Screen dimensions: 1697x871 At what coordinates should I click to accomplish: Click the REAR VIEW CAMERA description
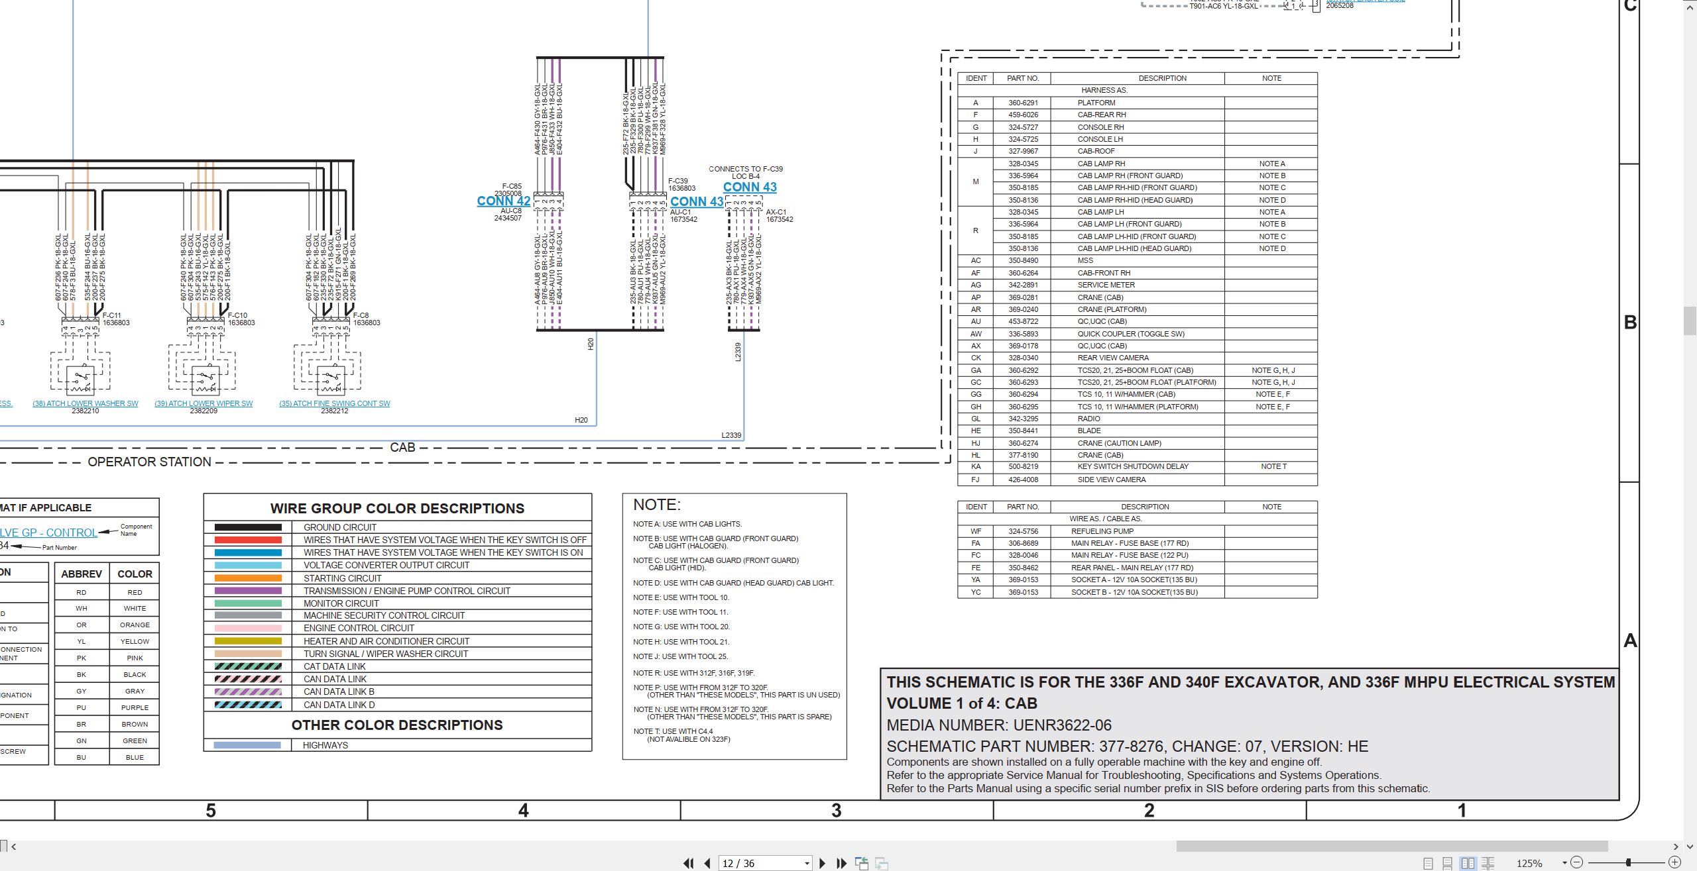[x=1113, y=358]
